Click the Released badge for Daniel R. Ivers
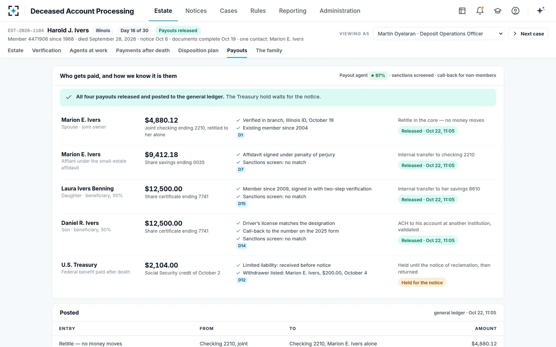Viewport: 556px width, 347px height. click(x=428, y=241)
